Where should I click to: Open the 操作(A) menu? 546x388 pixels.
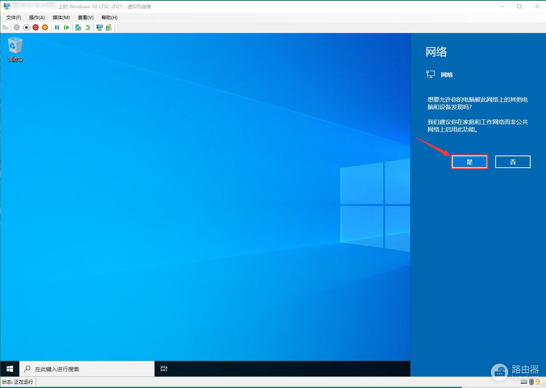(37, 18)
